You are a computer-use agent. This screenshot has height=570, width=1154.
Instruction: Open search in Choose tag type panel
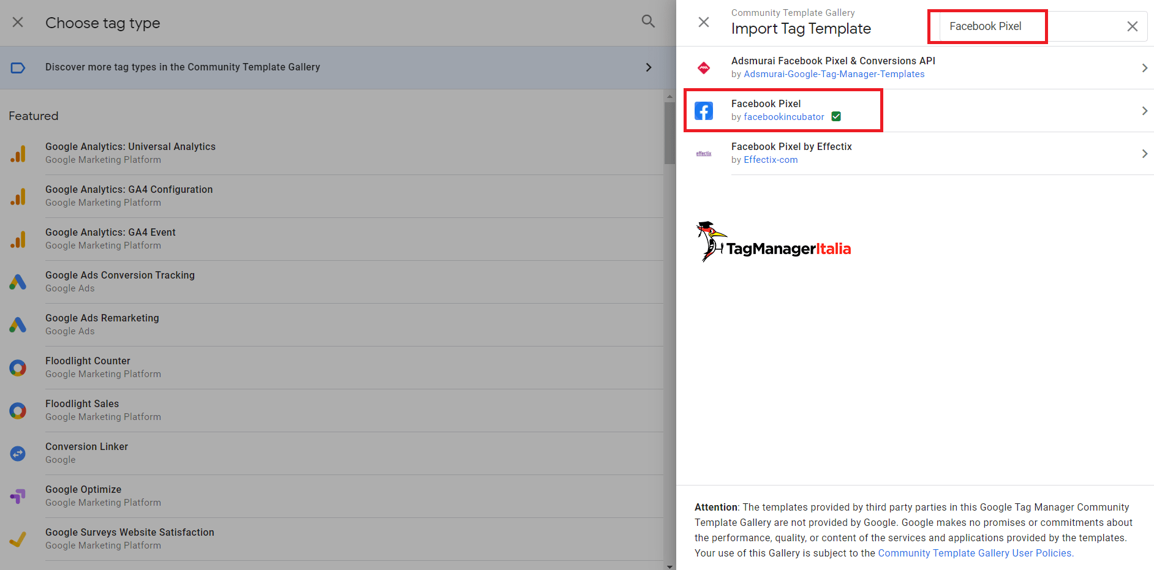click(648, 21)
